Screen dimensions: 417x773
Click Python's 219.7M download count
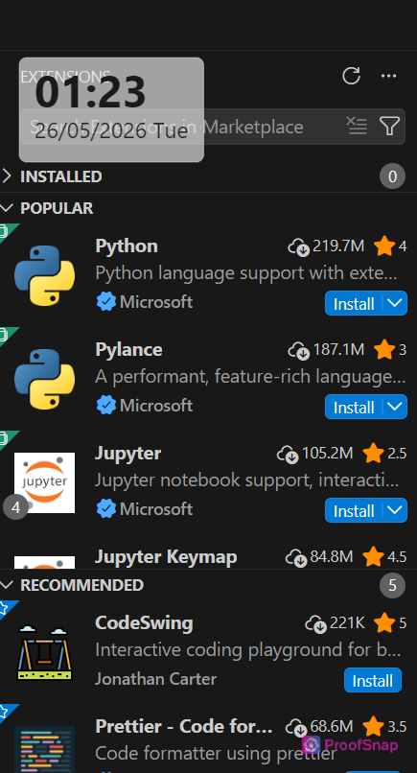point(338,246)
